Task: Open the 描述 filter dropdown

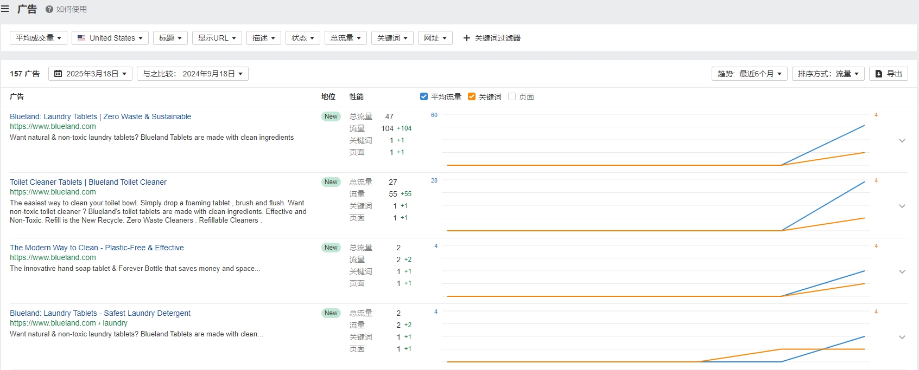Action: (x=264, y=38)
